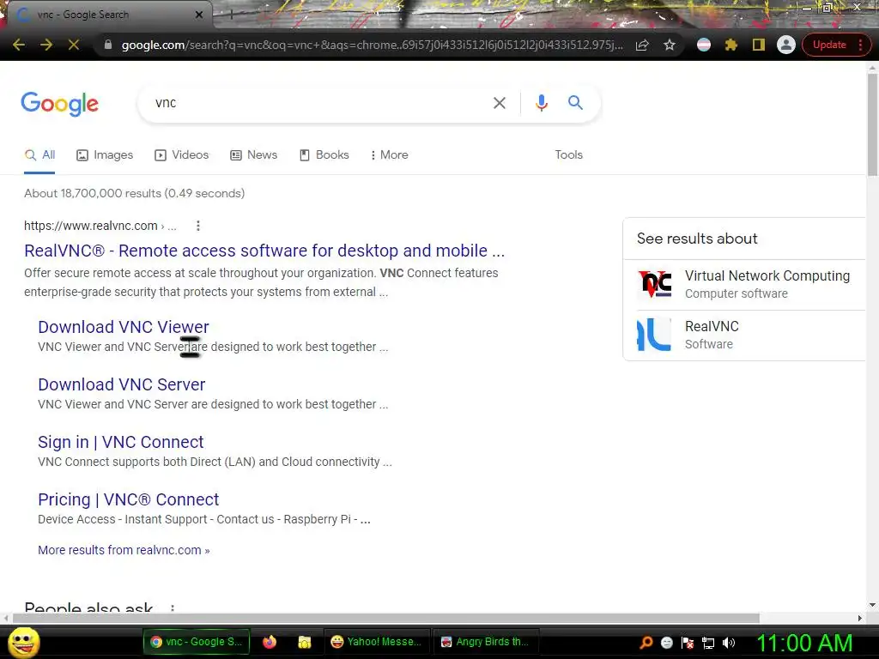Click More results from realvnc.com
Screen dimensions: 879x659
pyautogui.click(x=124, y=550)
